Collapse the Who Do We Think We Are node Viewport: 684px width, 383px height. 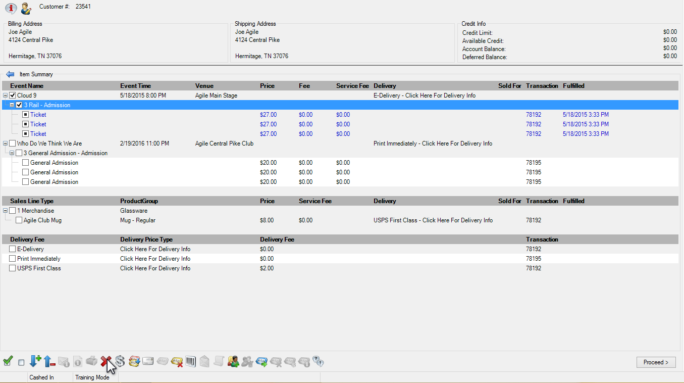[6, 143]
